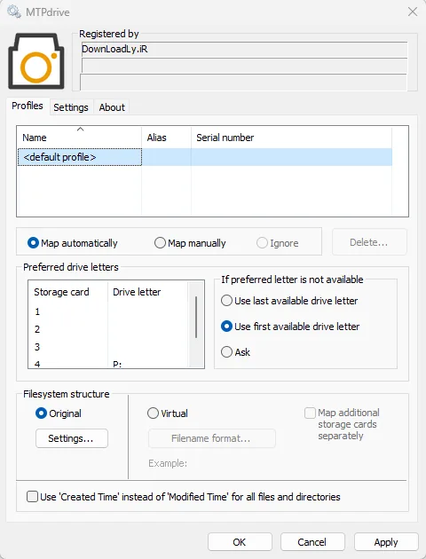Viewport: 426px width, 559px height.
Task: Open the About tab
Action: (112, 107)
